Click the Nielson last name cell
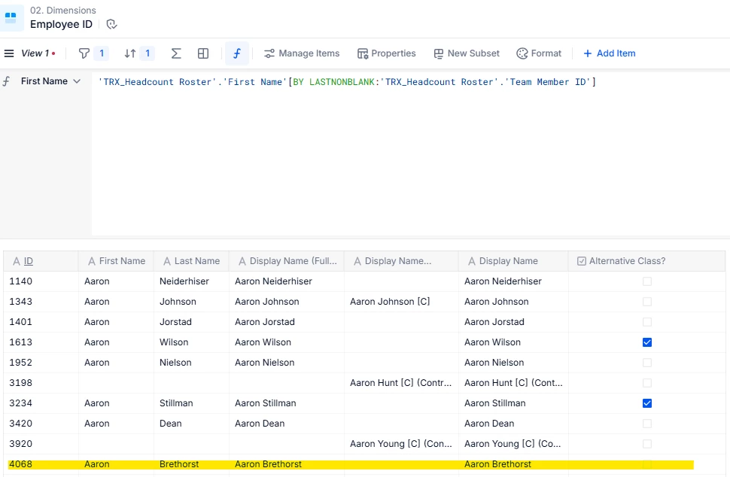This screenshot has height=477, width=730. point(191,363)
